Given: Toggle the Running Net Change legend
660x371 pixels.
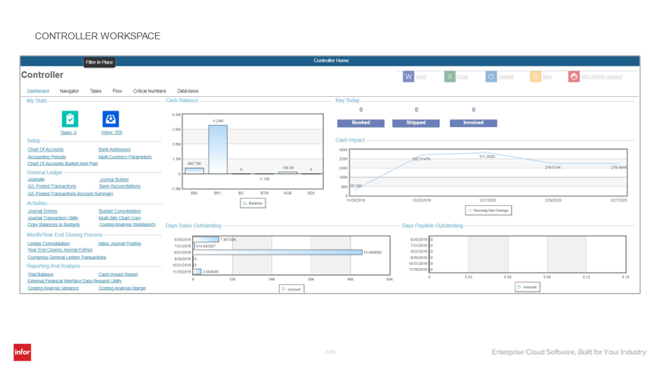Looking at the screenshot, I should point(488,210).
